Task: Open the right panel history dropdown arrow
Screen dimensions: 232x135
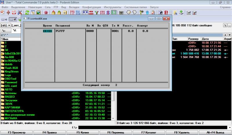Action: point(229,35)
